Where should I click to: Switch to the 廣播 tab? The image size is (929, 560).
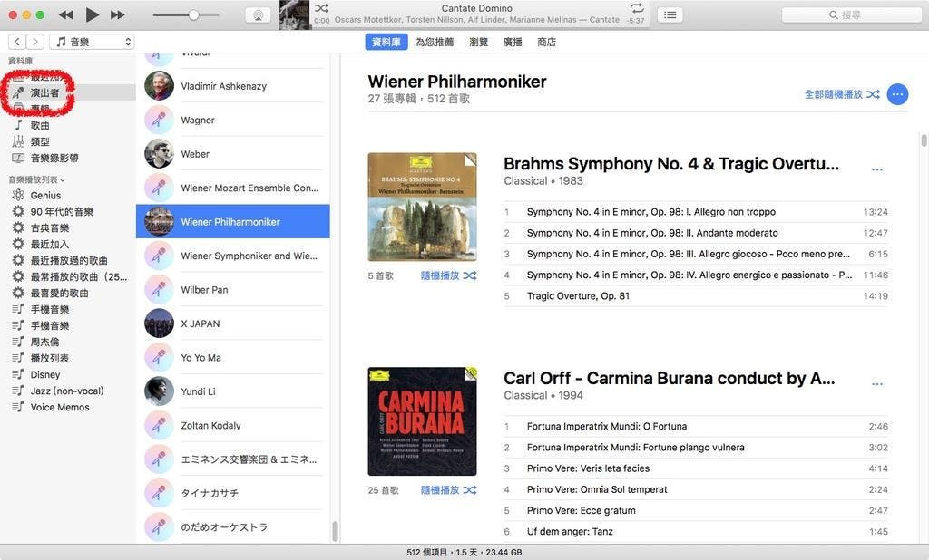pyautogui.click(x=513, y=42)
